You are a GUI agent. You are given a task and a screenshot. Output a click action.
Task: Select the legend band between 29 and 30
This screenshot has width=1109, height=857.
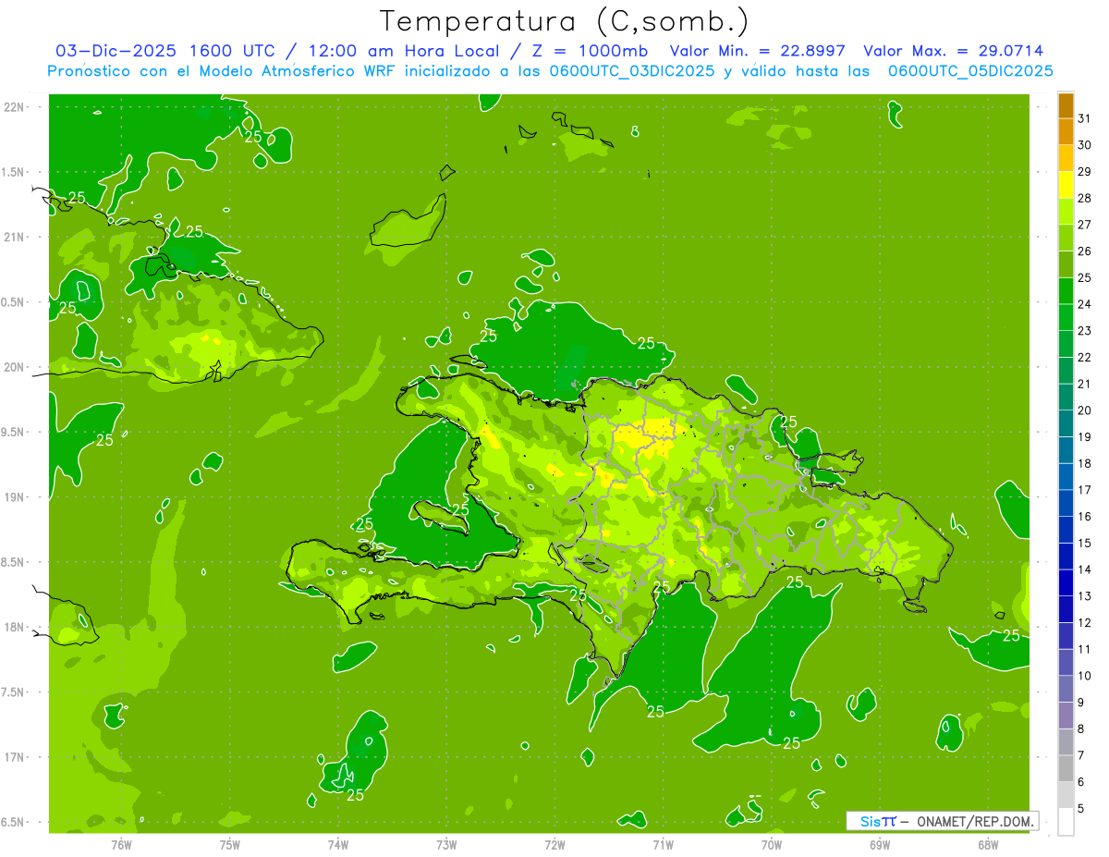click(1066, 157)
